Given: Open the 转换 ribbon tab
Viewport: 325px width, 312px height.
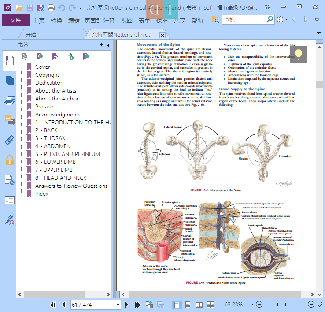Looking at the screenshot, I should pos(56,20).
